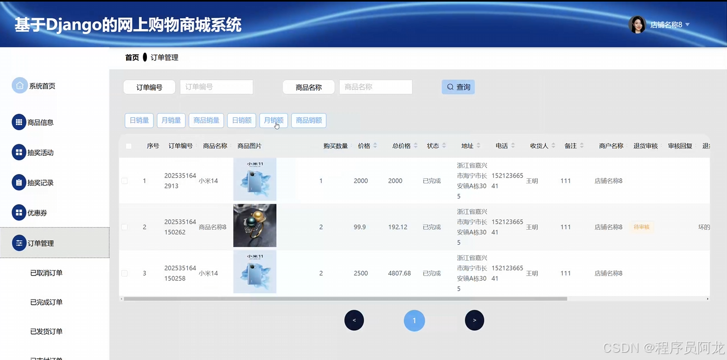
Task: Click total price 192.12
Action: [398, 227]
